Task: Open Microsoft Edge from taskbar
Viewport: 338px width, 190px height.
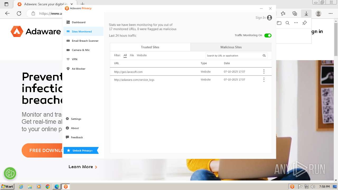Action: [57, 187]
